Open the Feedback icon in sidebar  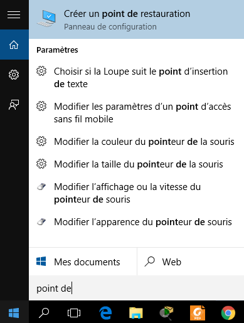14,105
